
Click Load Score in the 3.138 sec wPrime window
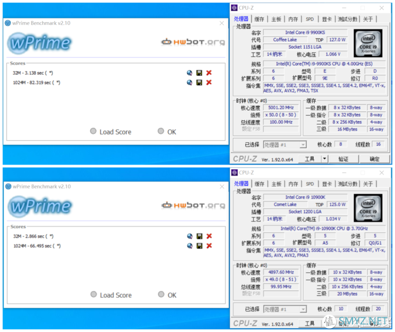[111, 132]
